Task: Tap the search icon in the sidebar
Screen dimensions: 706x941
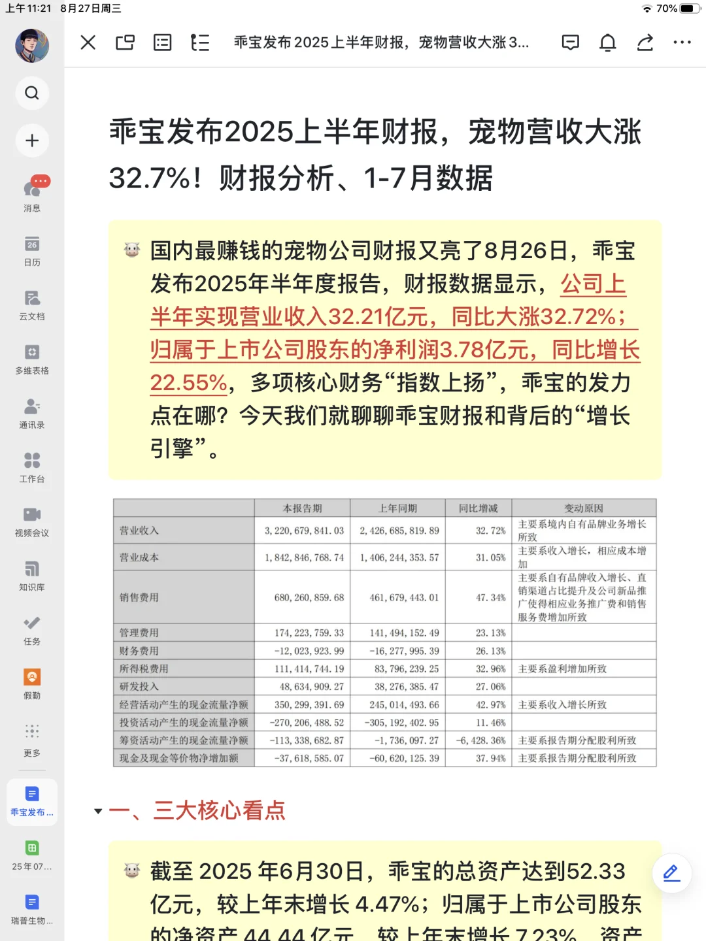Action: click(x=32, y=93)
